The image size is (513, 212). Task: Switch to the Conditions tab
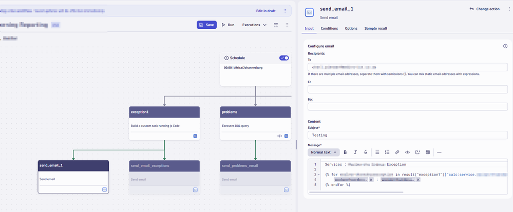[x=329, y=29]
